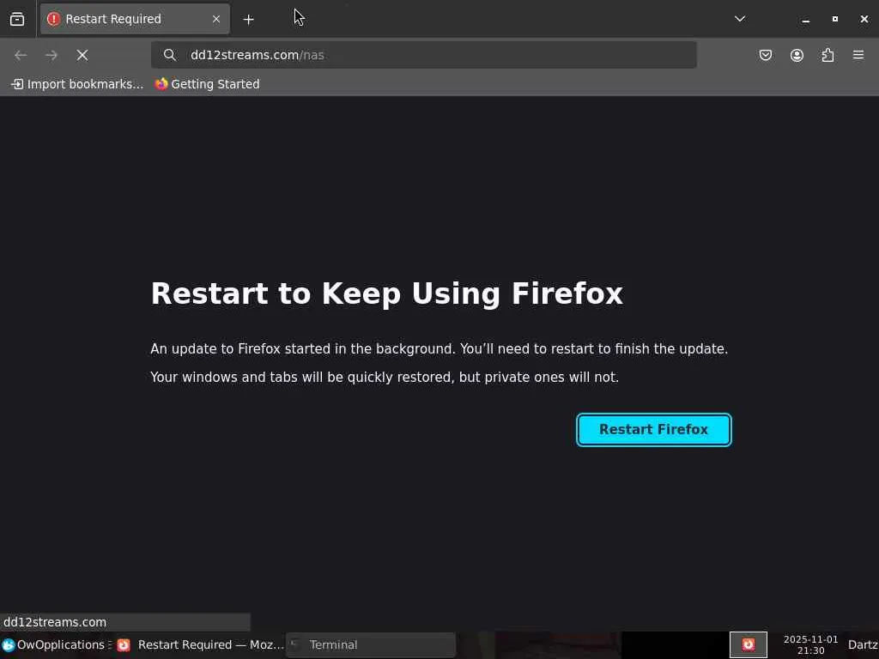Go back one page arrow
Screen dimensions: 879x659
[x=21, y=55]
